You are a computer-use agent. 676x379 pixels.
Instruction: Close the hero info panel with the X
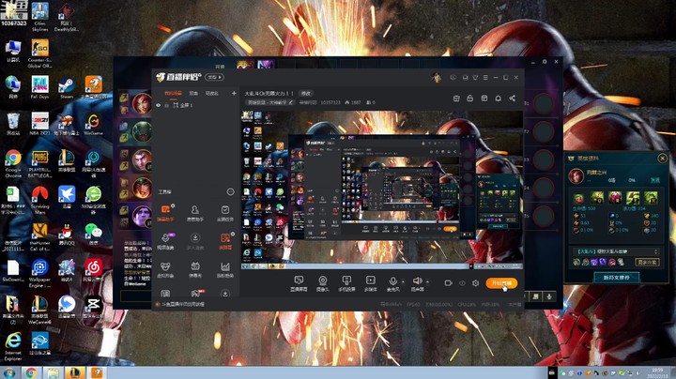(x=662, y=159)
